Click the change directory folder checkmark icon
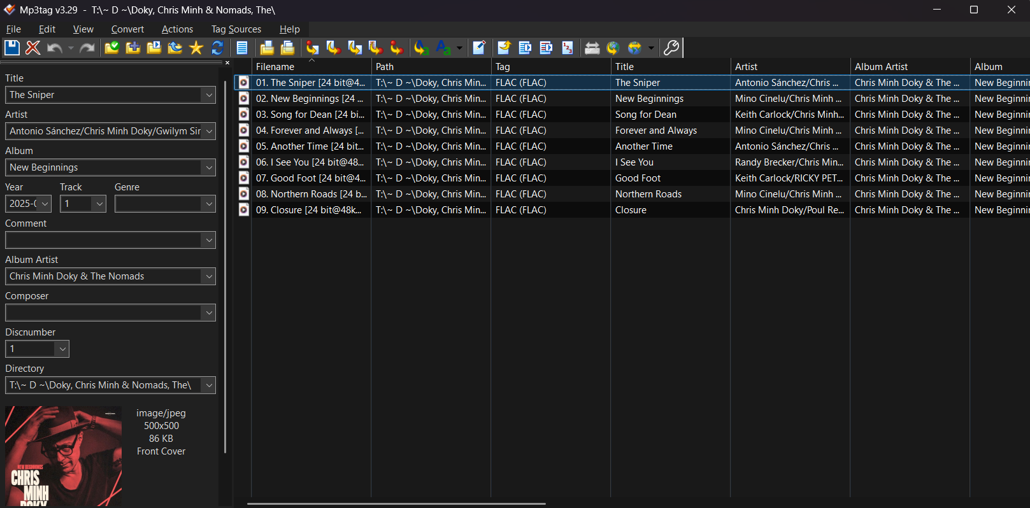The width and height of the screenshot is (1030, 508). click(x=112, y=48)
